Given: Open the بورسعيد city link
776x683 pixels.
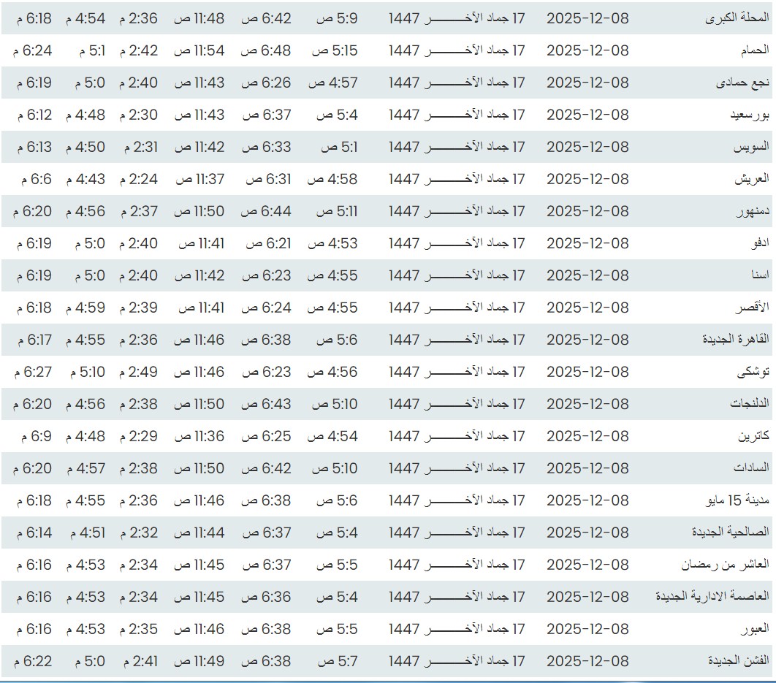Looking at the screenshot, I should 749,115.
